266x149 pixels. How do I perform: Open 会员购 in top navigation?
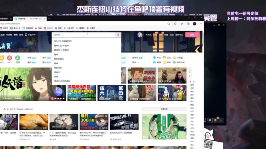[9, 35]
